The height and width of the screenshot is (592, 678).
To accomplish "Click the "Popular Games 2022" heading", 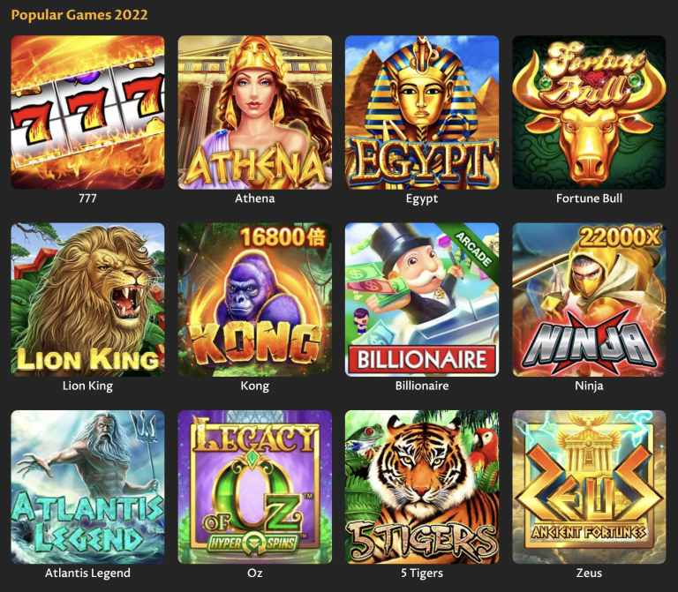I will pos(79,15).
